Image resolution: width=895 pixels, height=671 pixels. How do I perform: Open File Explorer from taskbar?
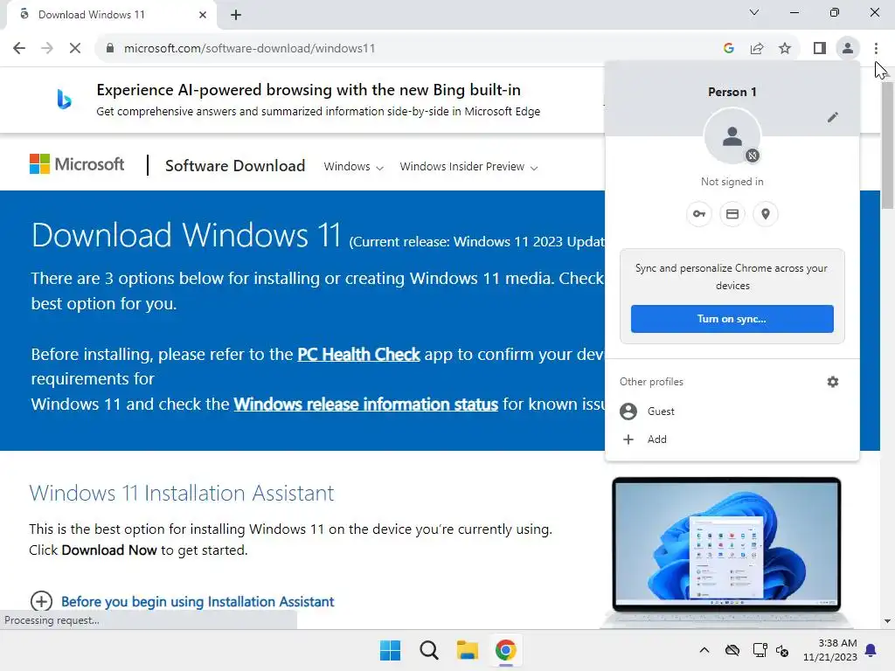(x=468, y=650)
